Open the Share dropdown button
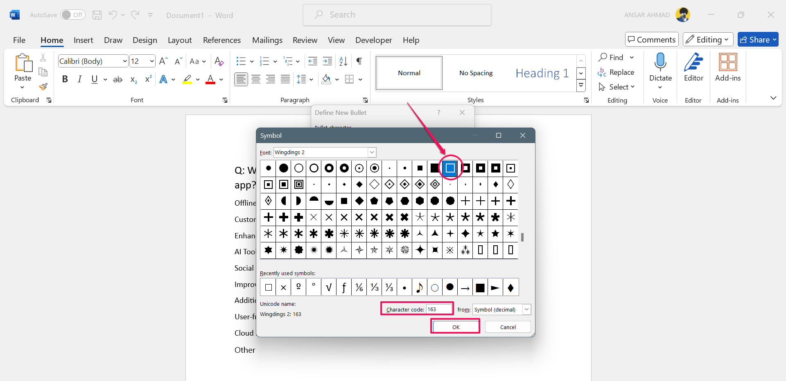This screenshot has width=786, height=381. pyautogui.click(x=758, y=40)
